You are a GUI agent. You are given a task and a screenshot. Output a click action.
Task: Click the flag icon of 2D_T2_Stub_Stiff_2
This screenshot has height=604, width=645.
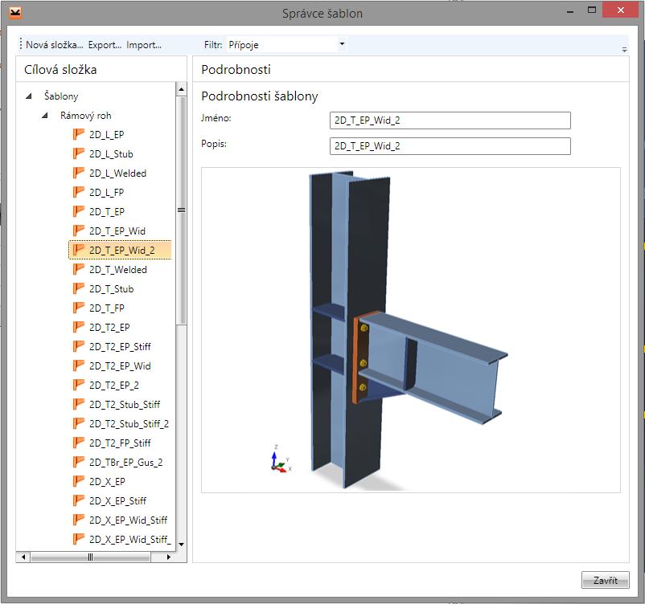pyautogui.click(x=78, y=423)
